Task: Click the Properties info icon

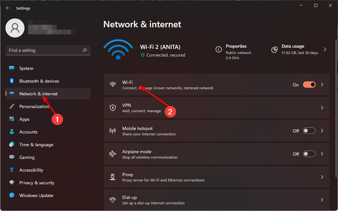Action: coord(219,50)
